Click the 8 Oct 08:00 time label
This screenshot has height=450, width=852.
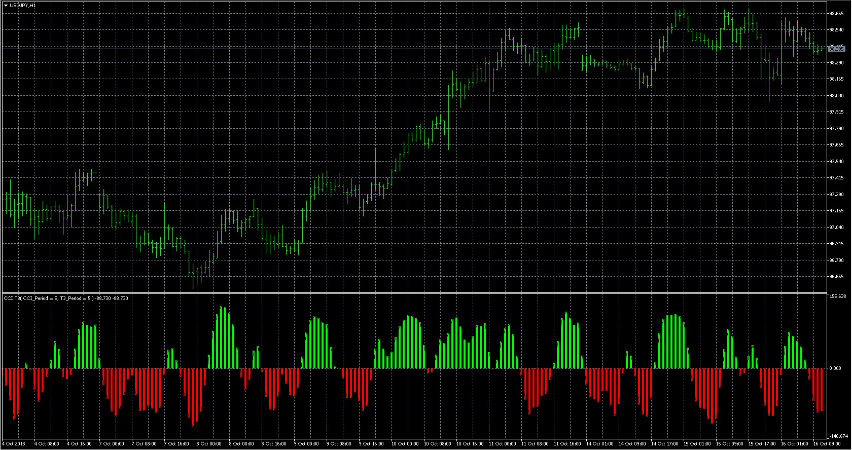241,444
